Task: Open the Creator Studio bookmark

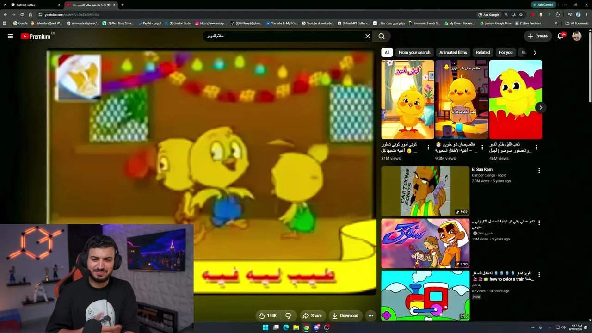Action: click(178, 23)
